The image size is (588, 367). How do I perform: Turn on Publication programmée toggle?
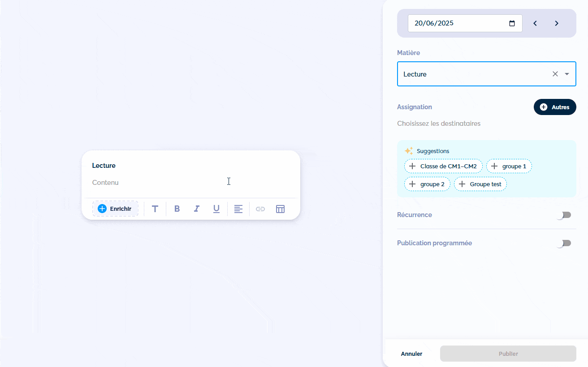coord(564,243)
